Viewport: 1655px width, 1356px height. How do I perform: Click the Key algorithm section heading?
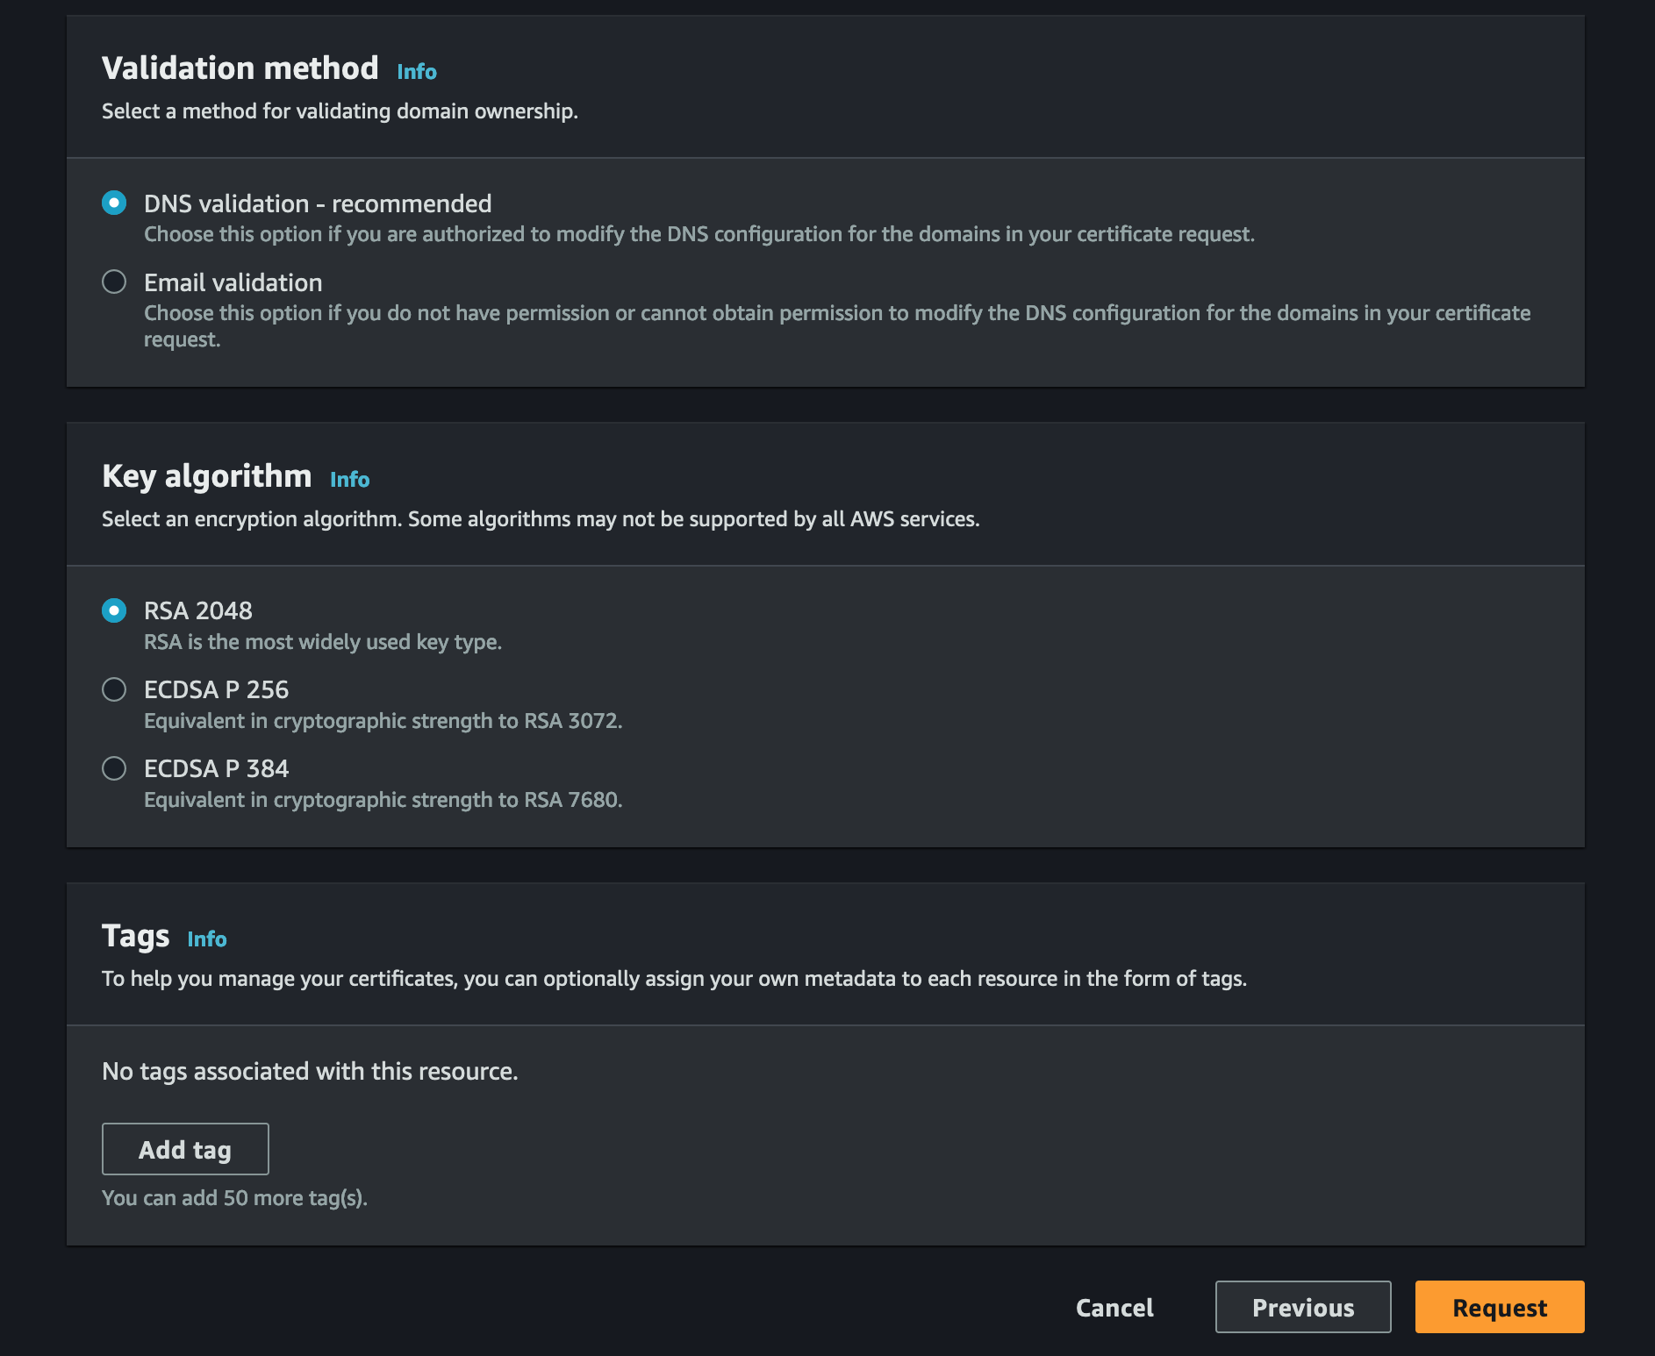206,476
